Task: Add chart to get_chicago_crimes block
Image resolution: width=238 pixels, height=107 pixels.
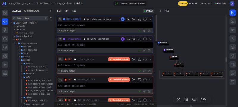Action: pos(128,19)
